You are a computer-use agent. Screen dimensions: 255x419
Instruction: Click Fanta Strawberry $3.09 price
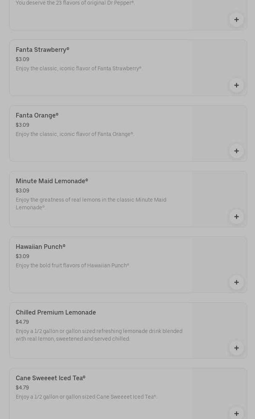[x=22, y=60]
